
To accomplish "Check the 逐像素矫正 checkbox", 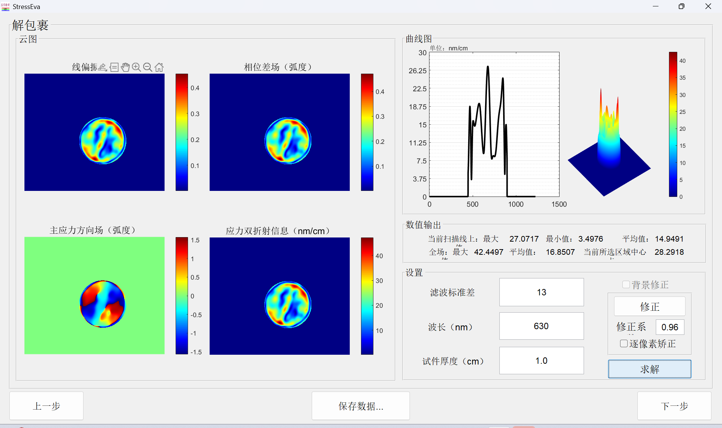I will coord(624,343).
